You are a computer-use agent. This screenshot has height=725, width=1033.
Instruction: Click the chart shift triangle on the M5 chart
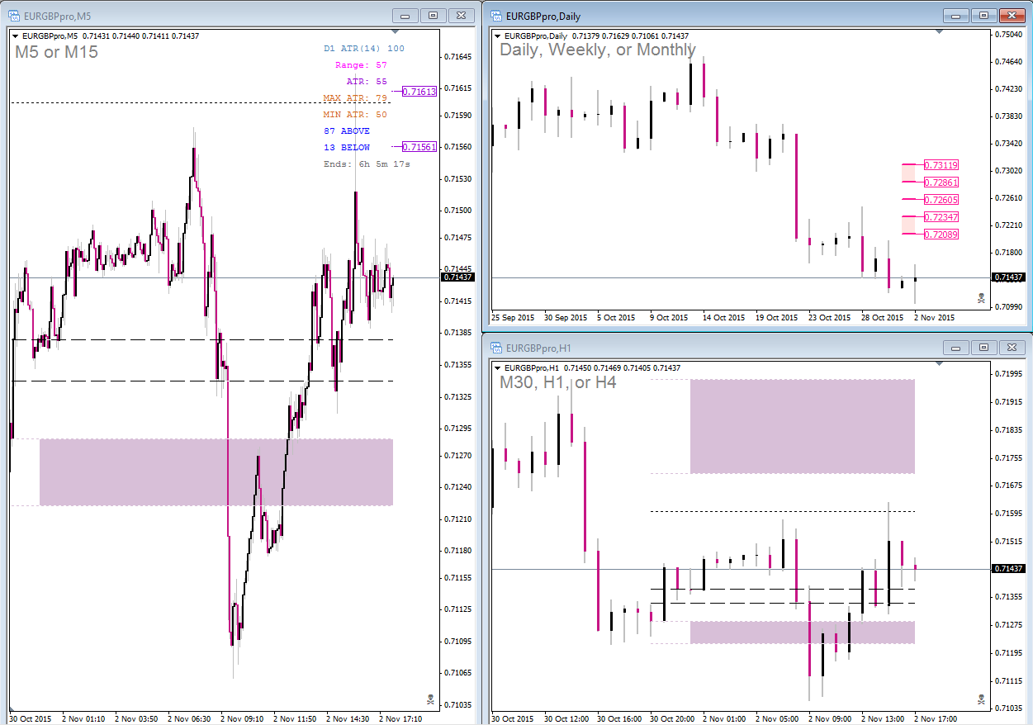(395, 32)
